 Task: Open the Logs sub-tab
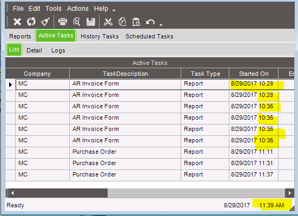coord(58,50)
